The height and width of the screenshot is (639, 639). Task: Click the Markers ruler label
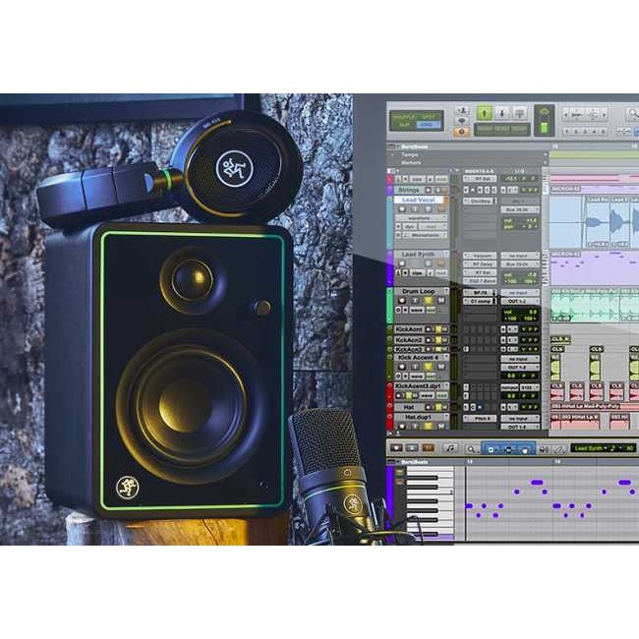coord(411,162)
